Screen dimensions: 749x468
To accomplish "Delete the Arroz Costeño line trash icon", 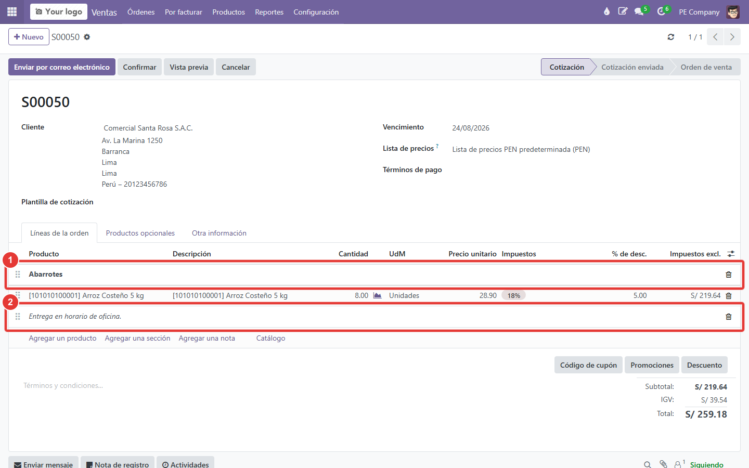I will 728,296.
